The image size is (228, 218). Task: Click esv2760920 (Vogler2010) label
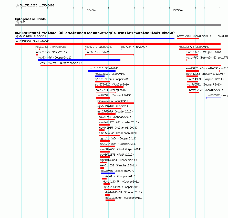[x=112, y=84]
